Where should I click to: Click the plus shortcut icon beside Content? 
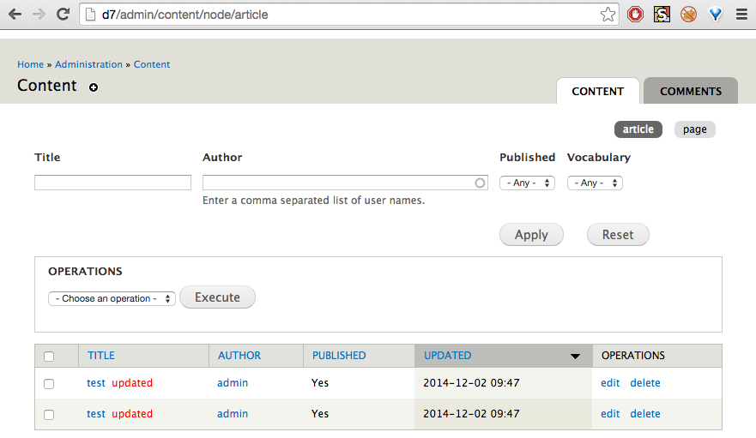94,87
